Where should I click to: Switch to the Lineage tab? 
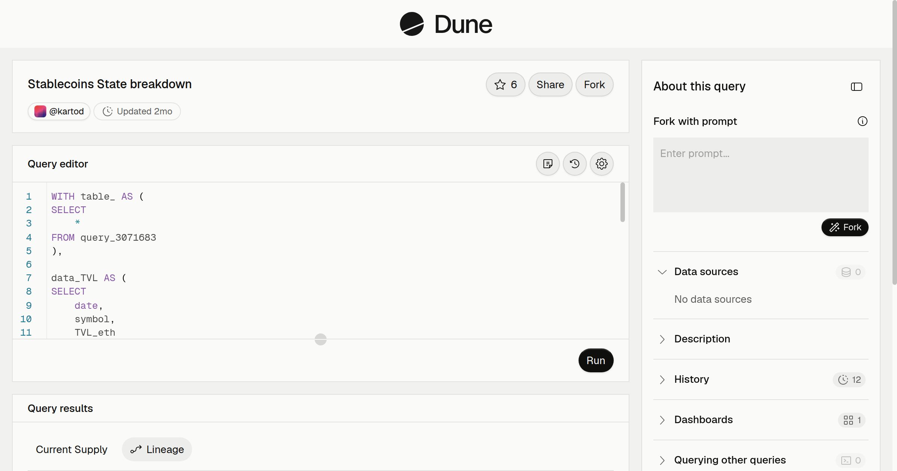pyautogui.click(x=157, y=449)
